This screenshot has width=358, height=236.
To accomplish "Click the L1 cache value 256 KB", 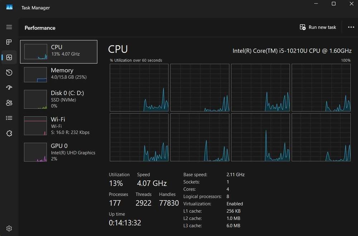I will pos(233,211).
